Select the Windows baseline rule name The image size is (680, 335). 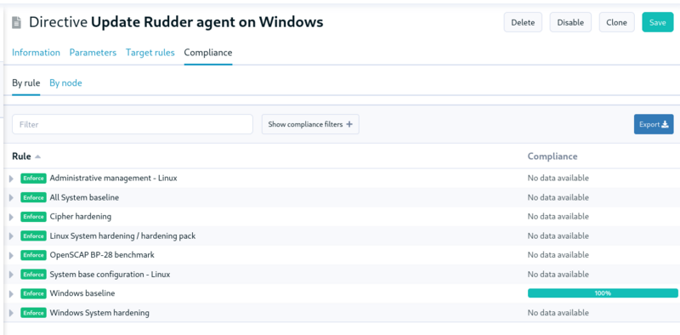82,293
